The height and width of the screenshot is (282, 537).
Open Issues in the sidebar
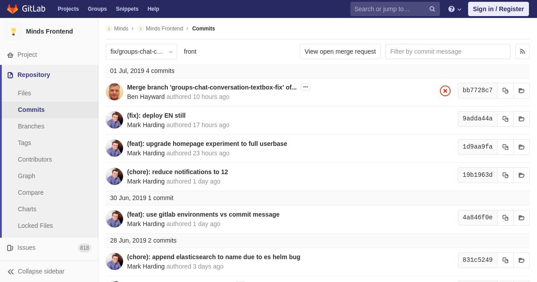click(x=49, y=248)
